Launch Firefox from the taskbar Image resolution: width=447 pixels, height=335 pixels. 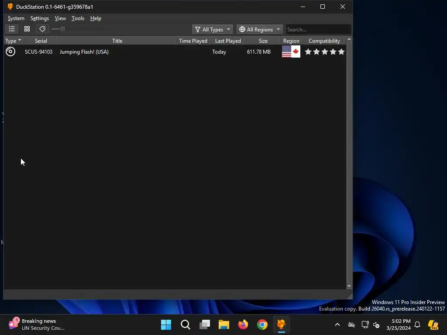[x=243, y=325]
